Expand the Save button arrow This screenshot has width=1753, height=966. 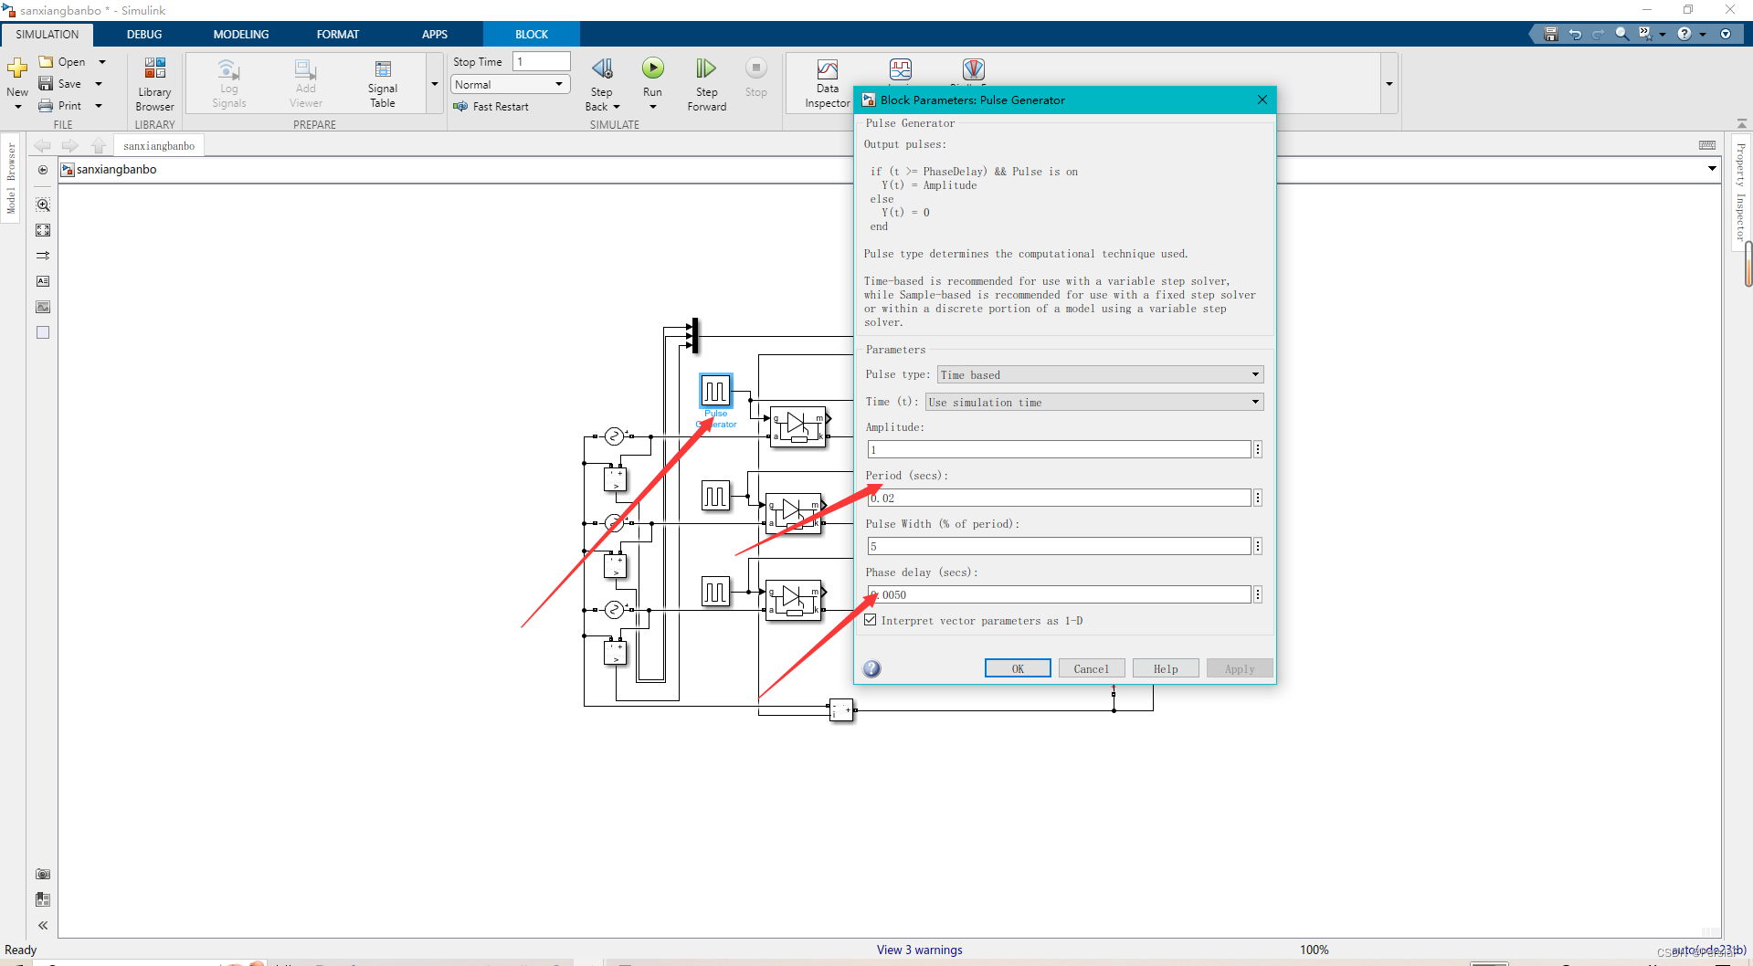(x=99, y=84)
